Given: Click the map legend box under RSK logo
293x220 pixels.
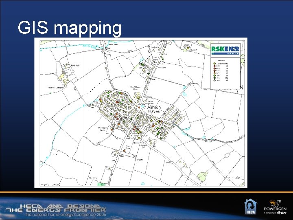Looking at the screenshot, I should pos(225,73).
